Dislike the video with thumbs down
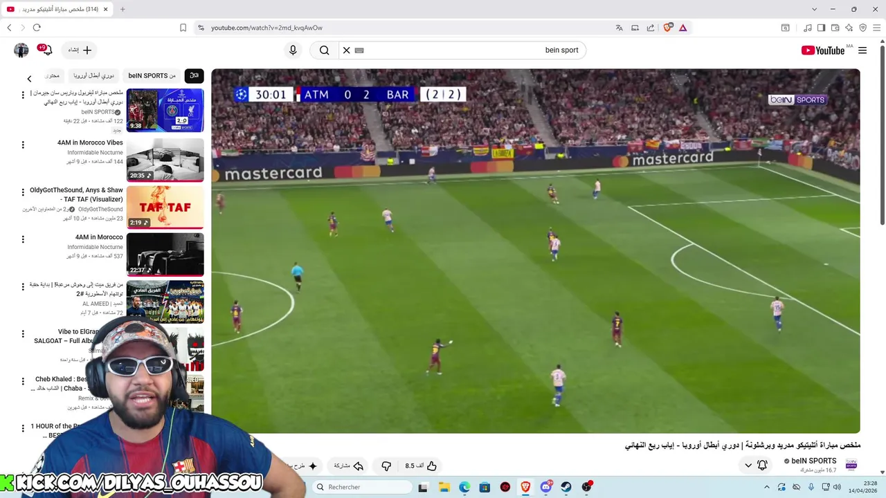This screenshot has height=498, width=886. click(x=386, y=465)
